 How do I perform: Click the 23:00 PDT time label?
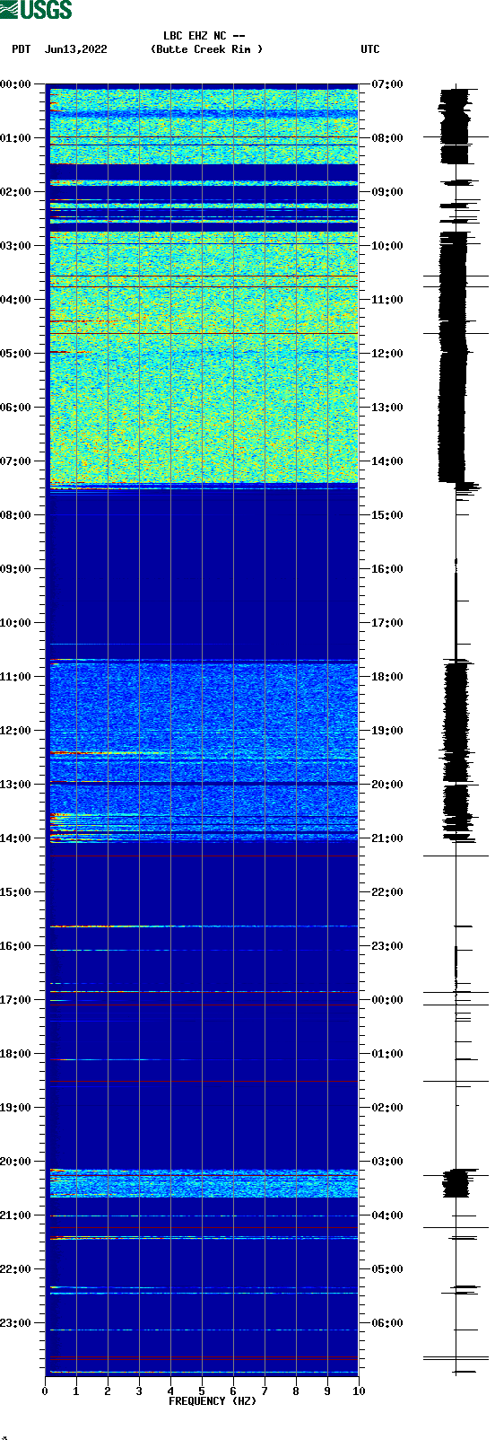pyautogui.click(x=16, y=1323)
